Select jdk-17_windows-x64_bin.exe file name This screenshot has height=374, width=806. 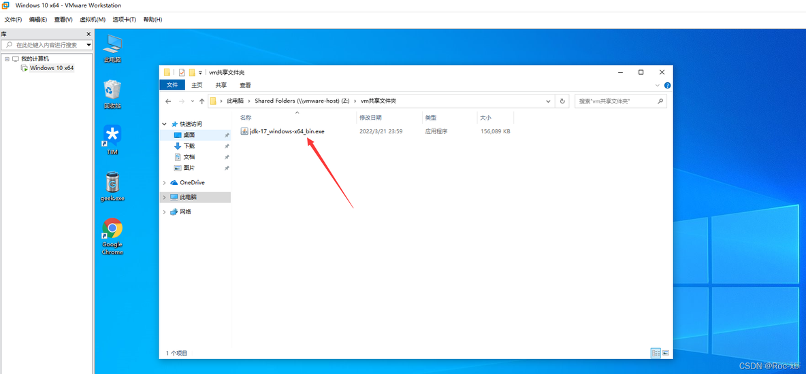287,131
